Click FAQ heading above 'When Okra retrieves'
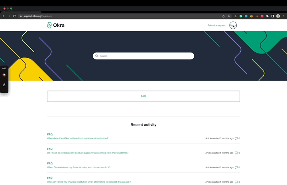287x185 pixels. 50,163
